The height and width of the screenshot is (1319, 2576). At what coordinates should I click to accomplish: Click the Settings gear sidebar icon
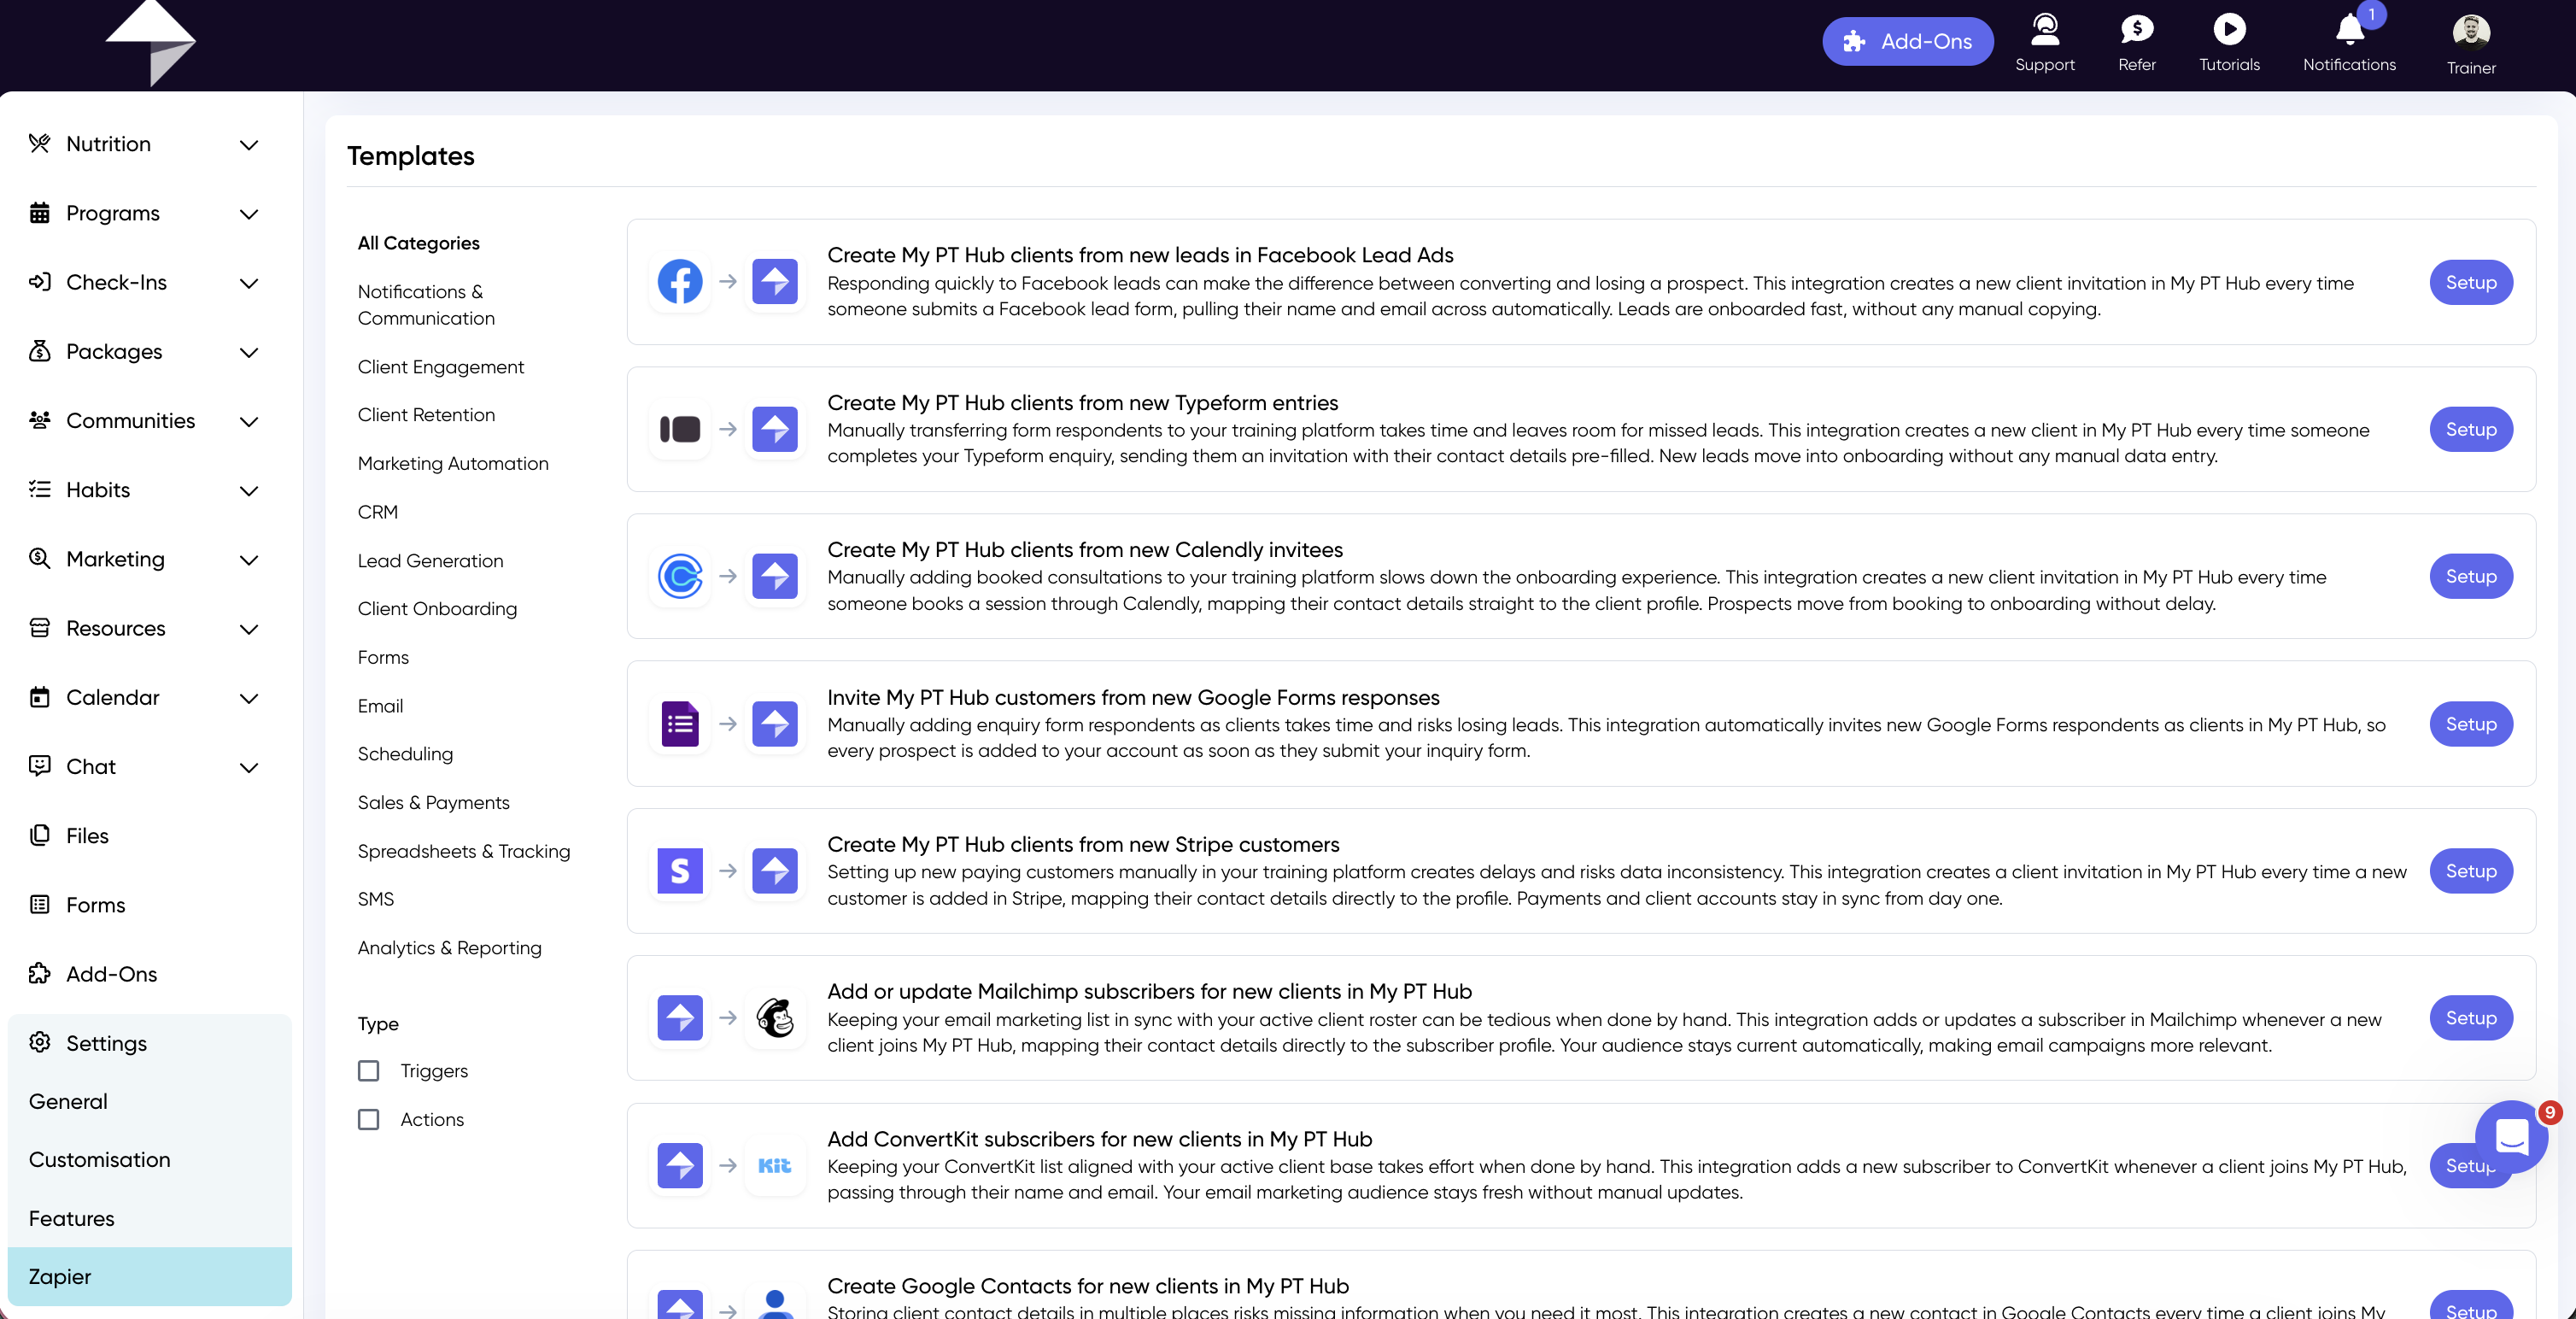[40, 1042]
